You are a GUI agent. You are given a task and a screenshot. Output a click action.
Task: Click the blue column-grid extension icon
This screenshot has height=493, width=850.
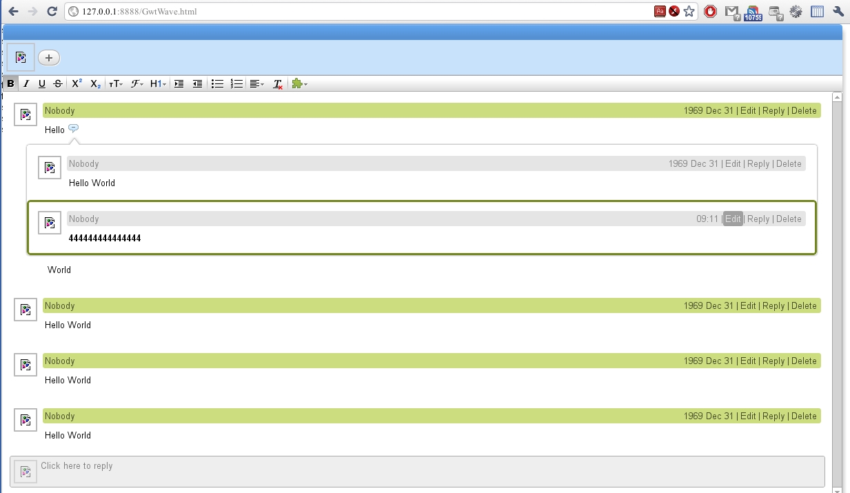817,11
